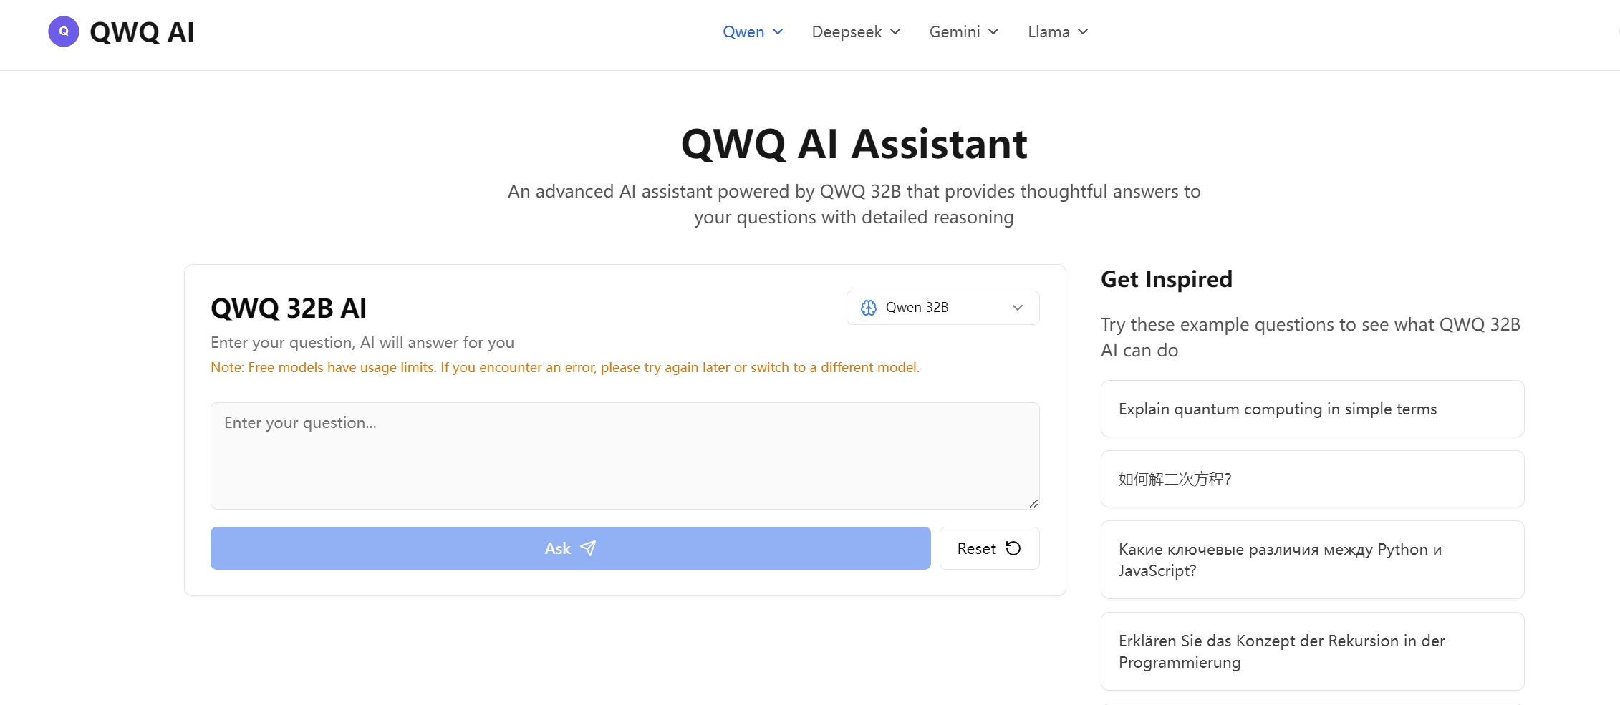Select Explain quantum computing example question
Image resolution: width=1620 pixels, height=705 pixels.
coord(1312,409)
